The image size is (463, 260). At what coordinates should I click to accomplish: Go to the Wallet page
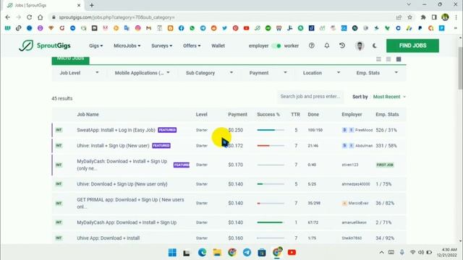point(218,45)
